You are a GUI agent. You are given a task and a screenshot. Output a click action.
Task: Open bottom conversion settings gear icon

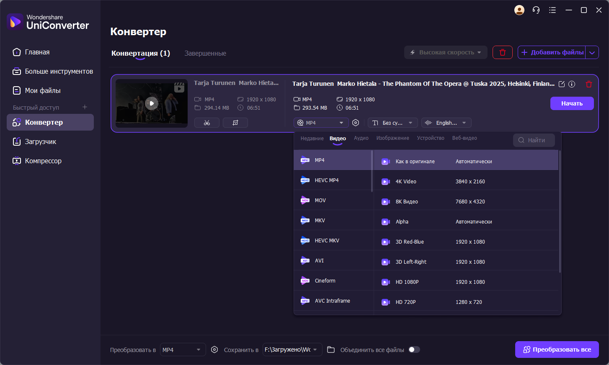(214, 350)
